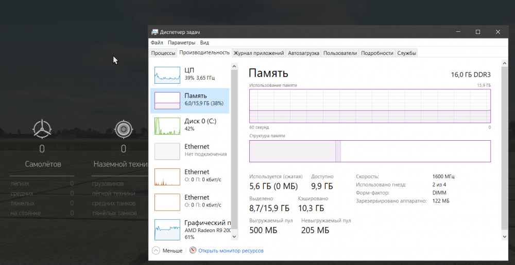This screenshot has width=515, height=265.
Task: Go to the Автозагрузка tab
Action: pos(304,53)
